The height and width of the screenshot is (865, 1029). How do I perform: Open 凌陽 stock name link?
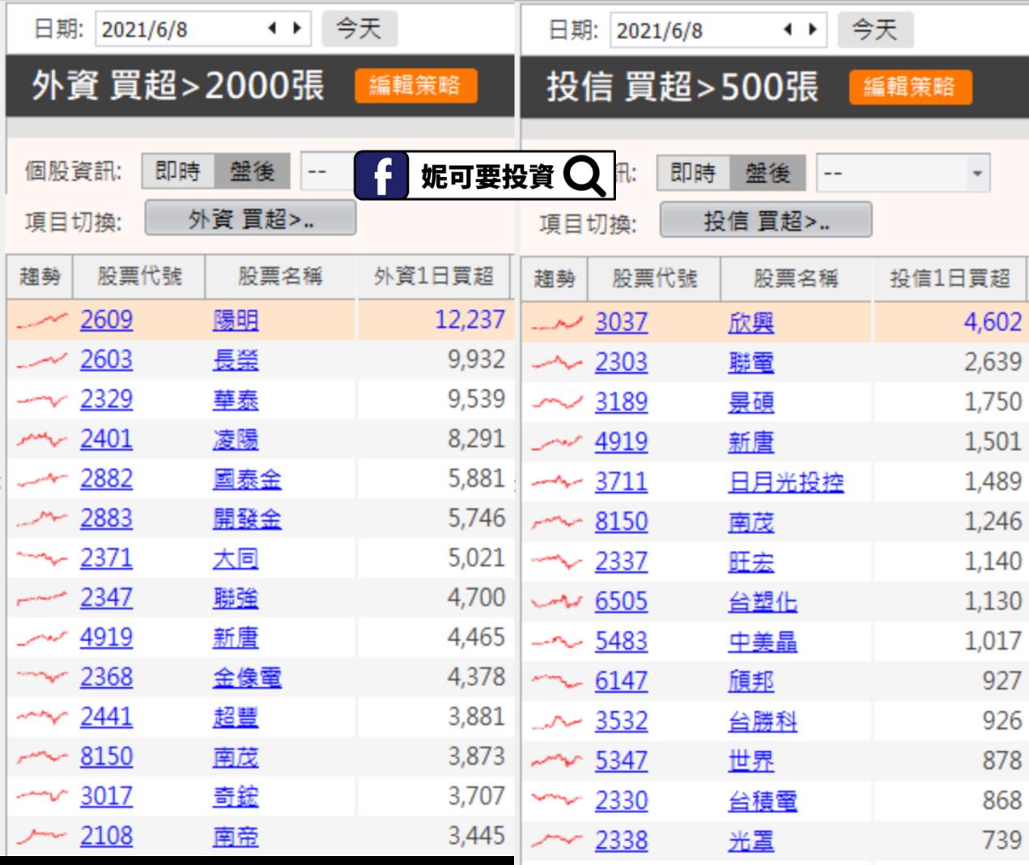pyautogui.click(x=236, y=439)
